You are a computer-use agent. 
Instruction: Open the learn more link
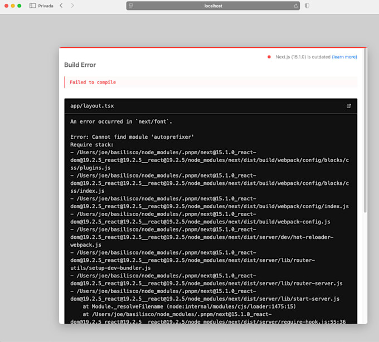(344, 57)
